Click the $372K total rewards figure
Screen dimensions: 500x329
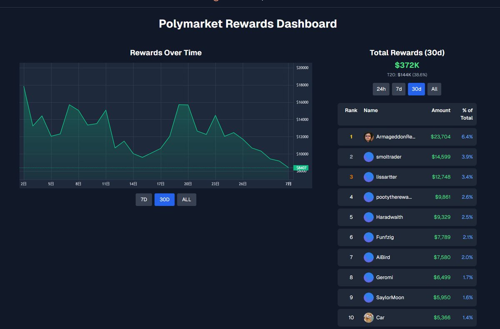coord(407,65)
